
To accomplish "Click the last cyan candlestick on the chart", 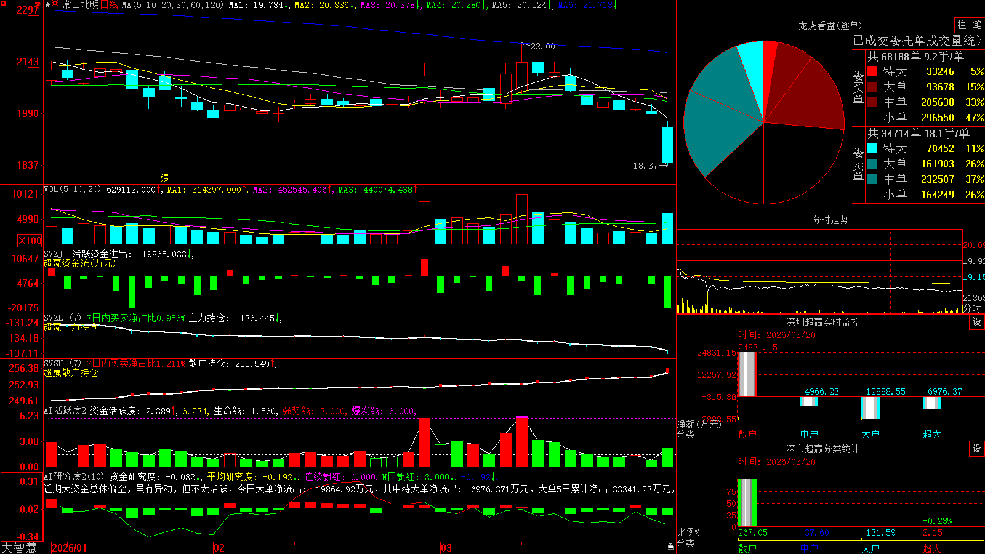I will coord(667,144).
